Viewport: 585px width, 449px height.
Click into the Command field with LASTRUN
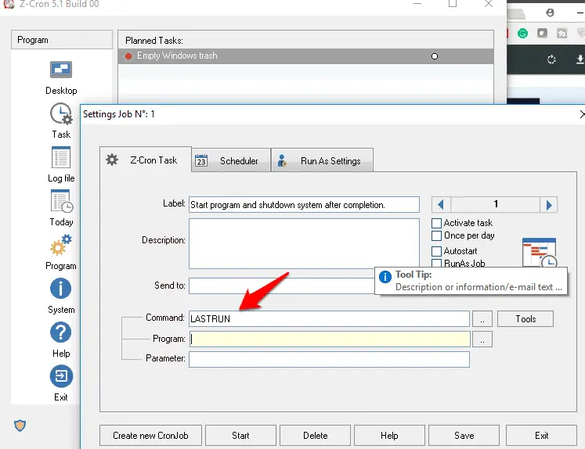[x=329, y=319]
